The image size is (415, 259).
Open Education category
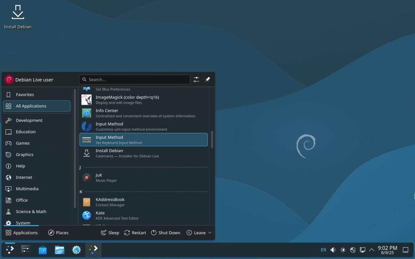(x=37, y=132)
